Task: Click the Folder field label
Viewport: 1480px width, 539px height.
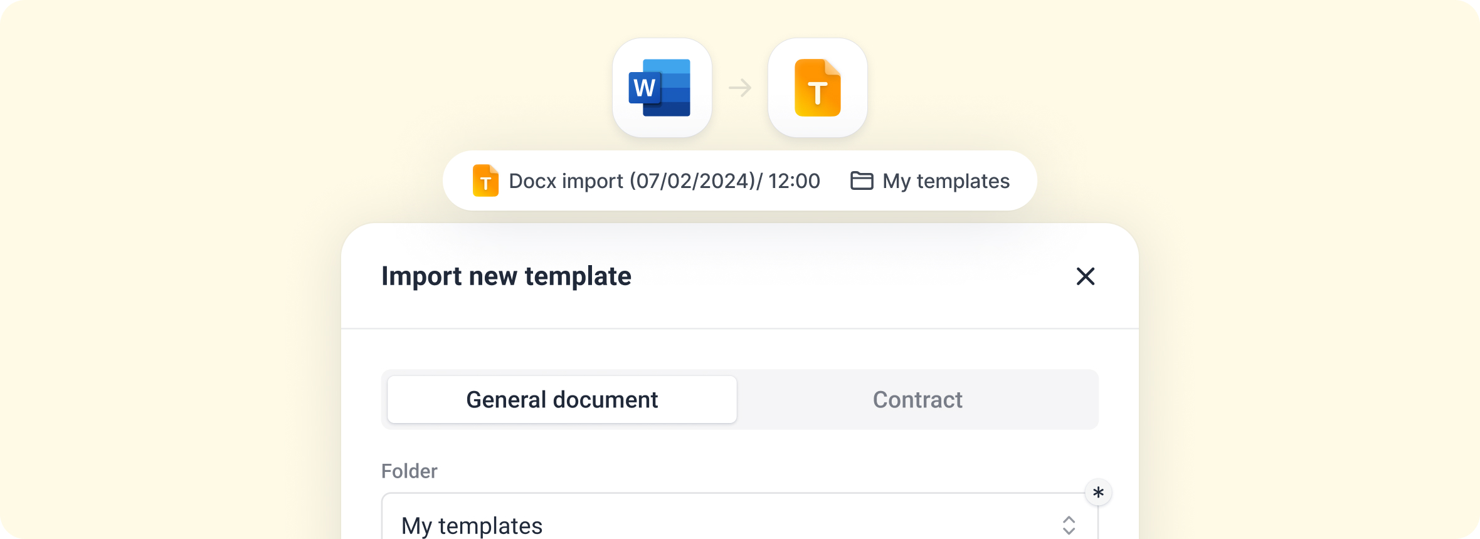Action: (410, 471)
